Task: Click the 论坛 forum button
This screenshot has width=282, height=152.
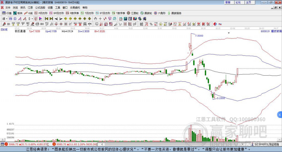Action: pyautogui.click(x=239, y=2)
